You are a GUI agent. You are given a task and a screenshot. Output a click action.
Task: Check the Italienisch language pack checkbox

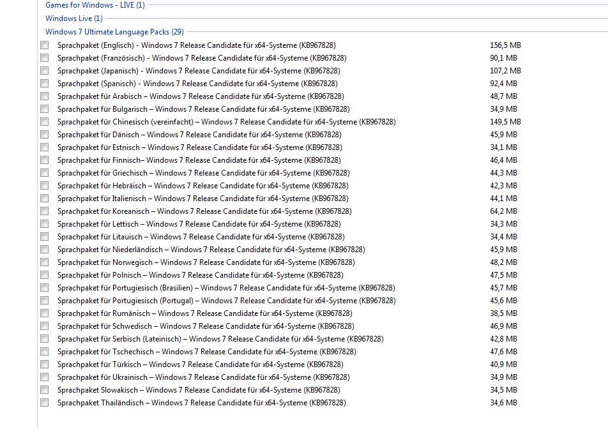point(45,199)
